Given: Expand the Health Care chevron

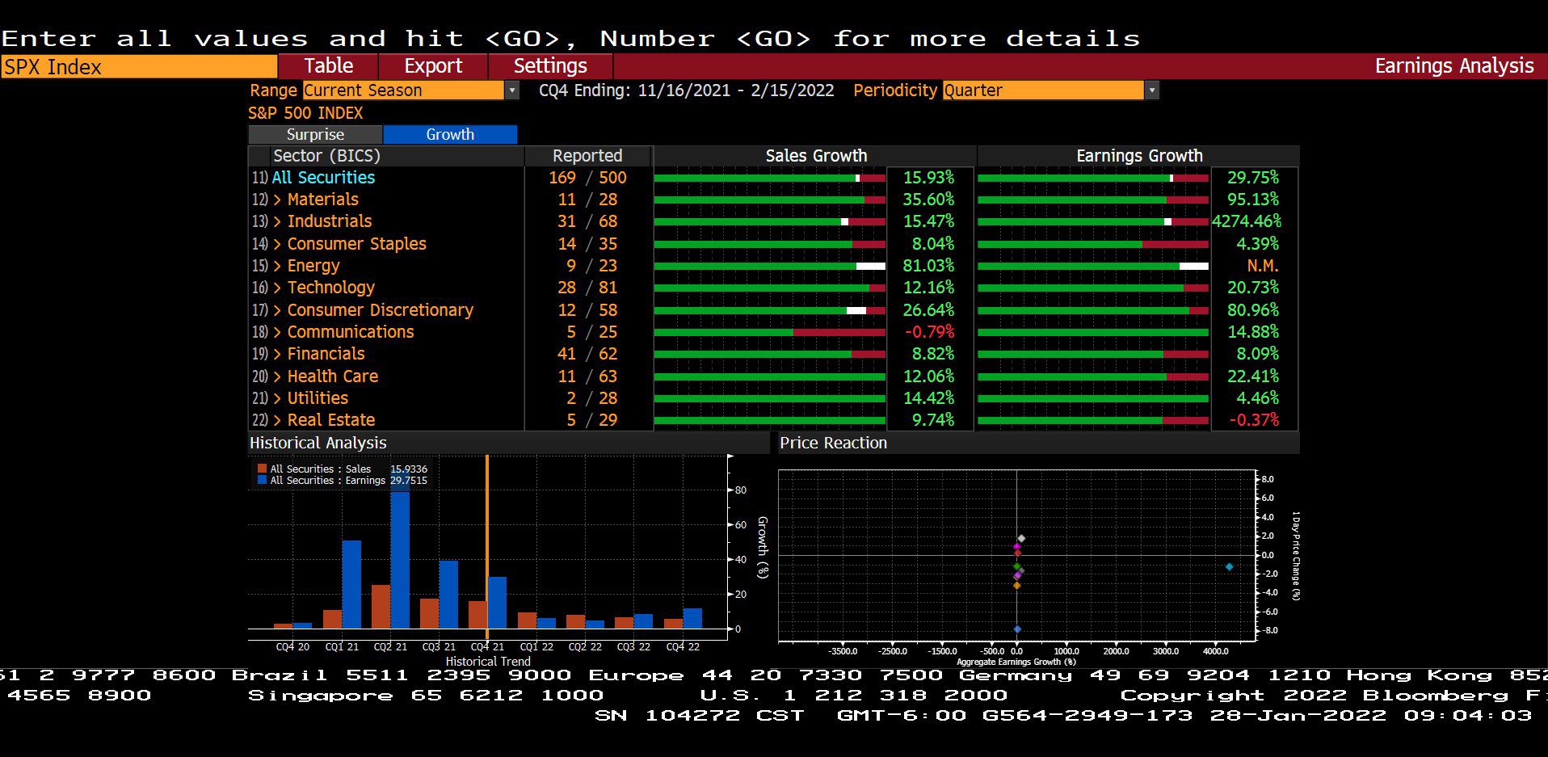Looking at the screenshot, I should point(277,376).
